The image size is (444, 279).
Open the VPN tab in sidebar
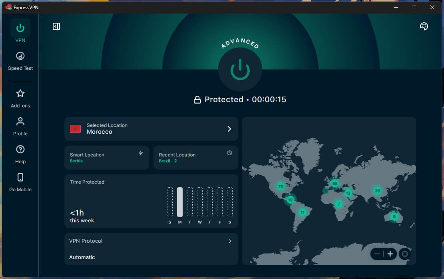(20, 32)
